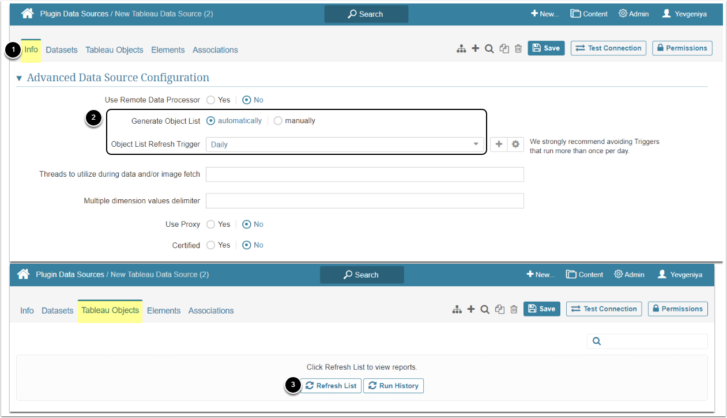Click trash delete icon in bottom window toolbar
Screen dimensions: 727x418
[514, 310]
